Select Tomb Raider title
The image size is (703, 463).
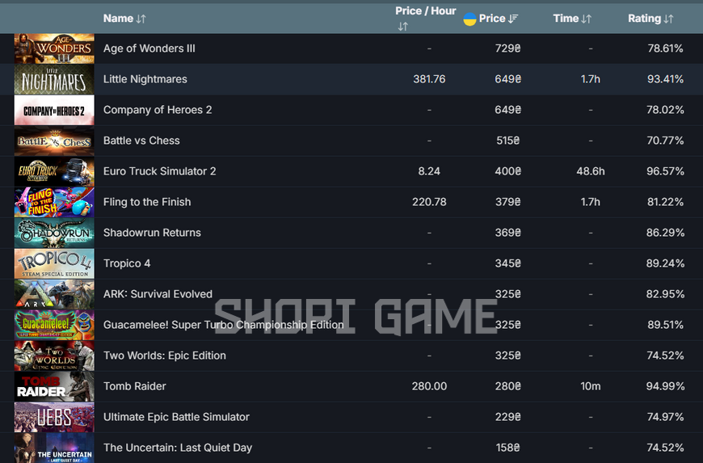coord(134,386)
